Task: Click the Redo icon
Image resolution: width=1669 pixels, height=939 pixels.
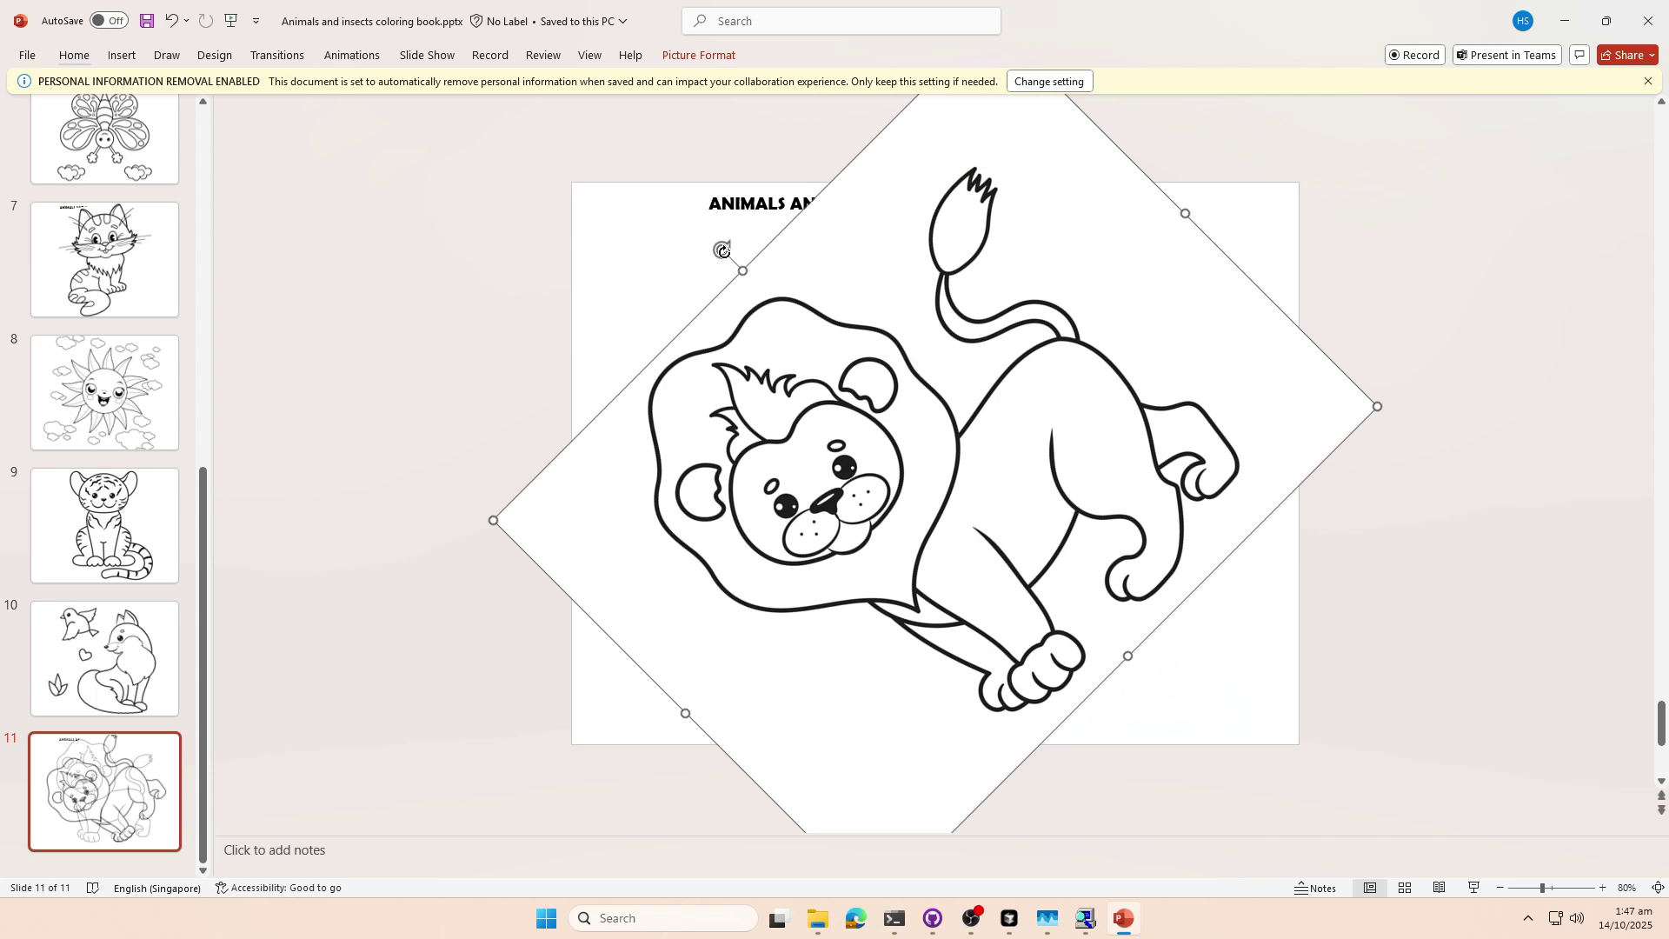Action: pos(206,20)
